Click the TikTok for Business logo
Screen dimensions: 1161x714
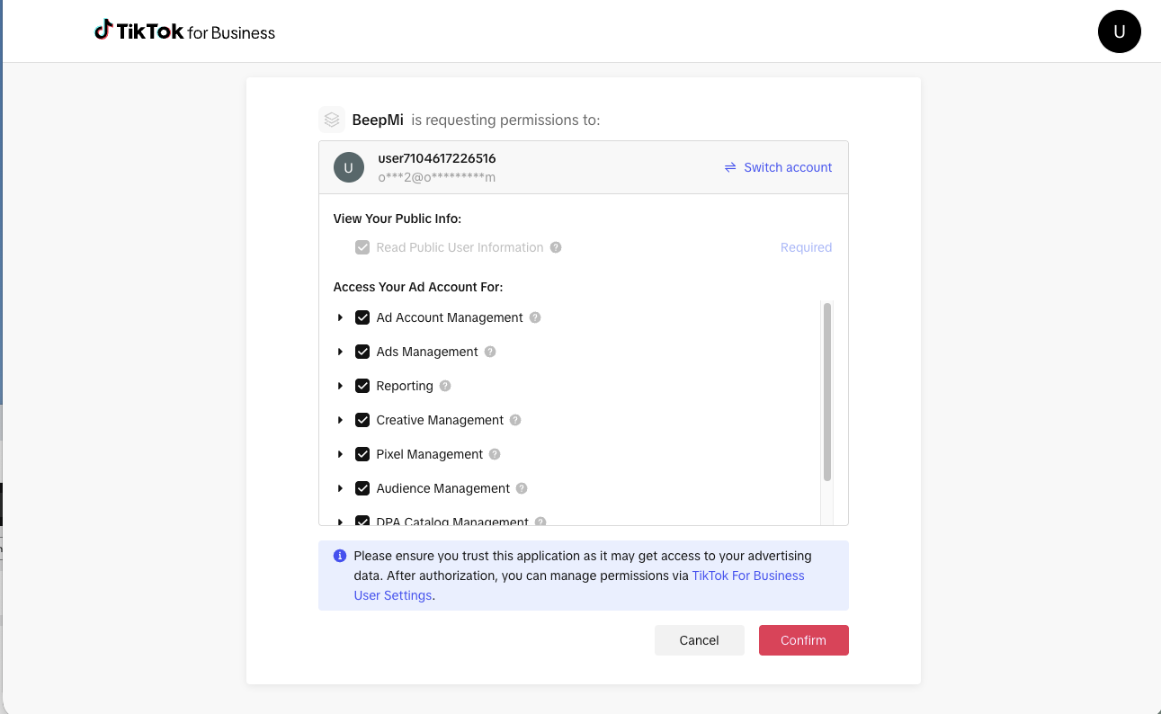(x=184, y=31)
